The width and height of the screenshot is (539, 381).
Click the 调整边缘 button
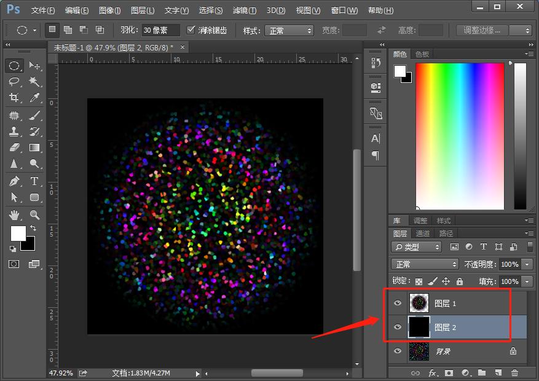(x=482, y=30)
